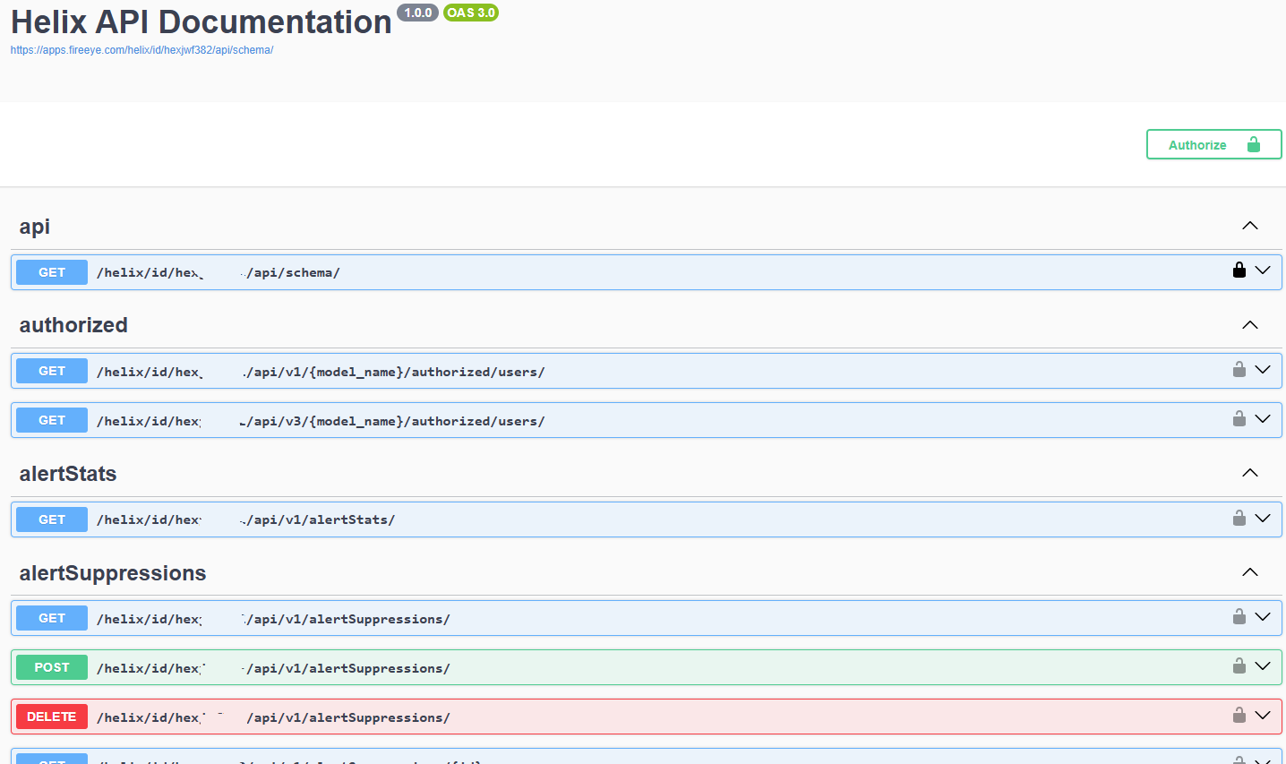Click the GET badge on the /api/schema/ row
The height and width of the screenshot is (764, 1286).
click(x=52, y=272)
